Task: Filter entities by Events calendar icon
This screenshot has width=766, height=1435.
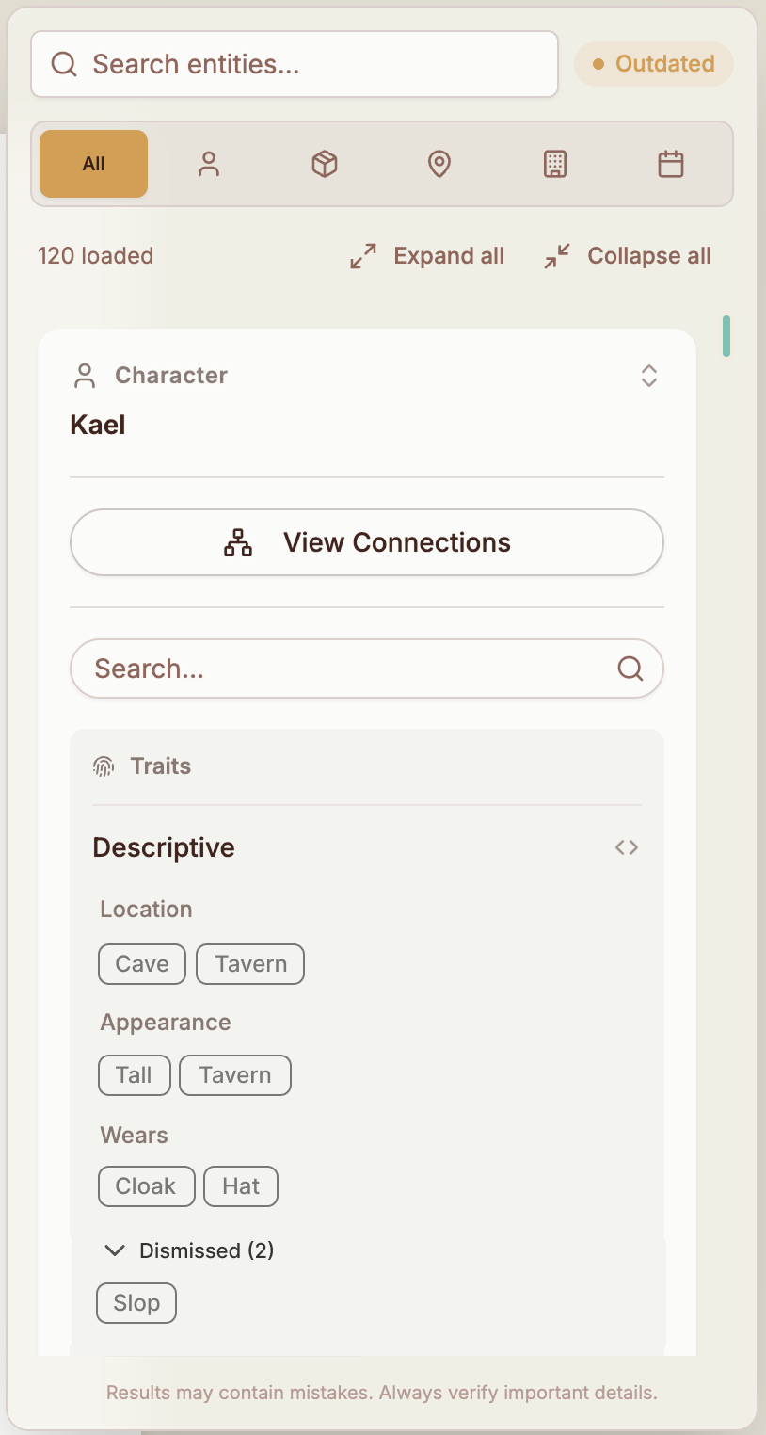Action: coord(670,165)
